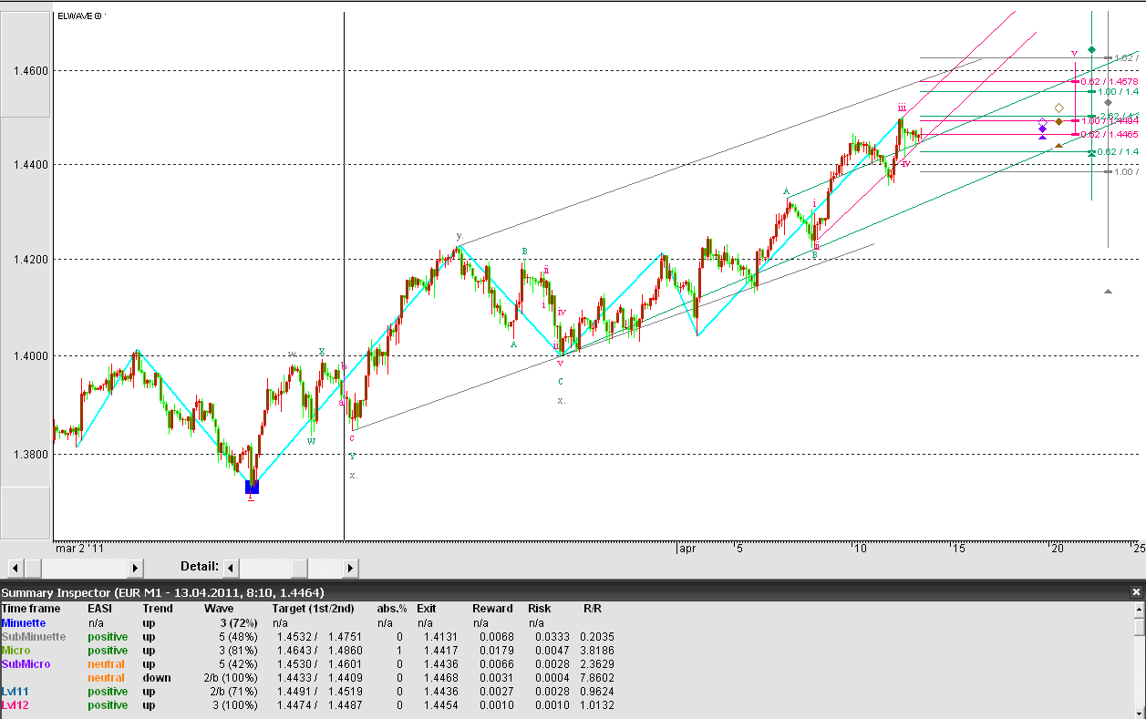1146x719 pixels.
Task: Click the green diamond target marker above wave v
Action: tap(1091, 49)
